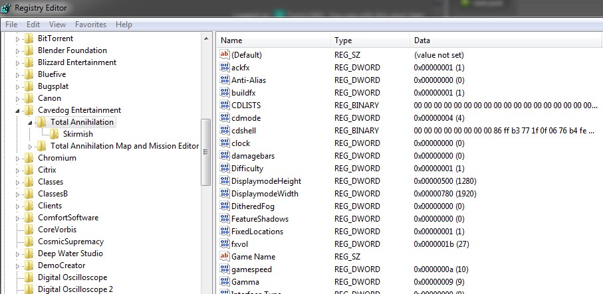Open the File menu

11,24
